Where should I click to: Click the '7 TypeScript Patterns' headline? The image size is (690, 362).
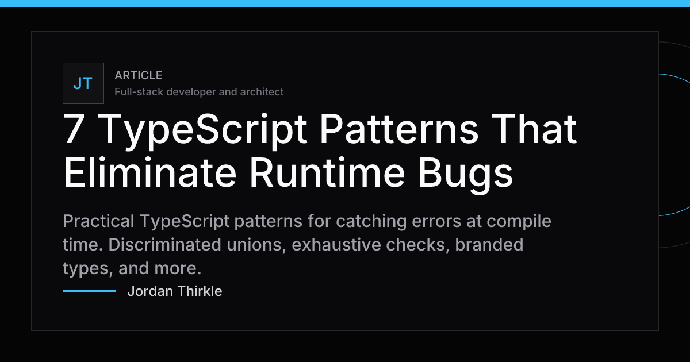(320, 152)
